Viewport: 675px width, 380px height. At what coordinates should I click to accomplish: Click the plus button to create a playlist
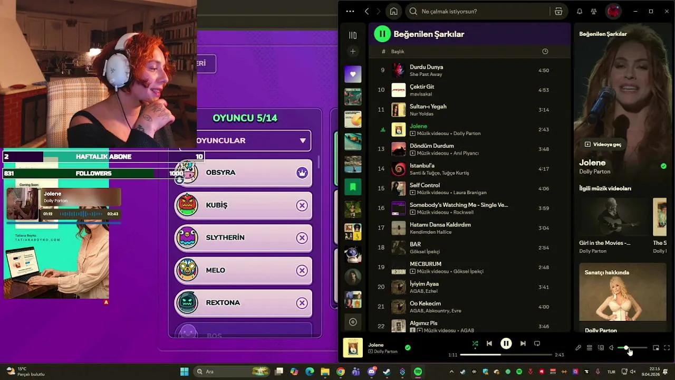pos(353,51)
